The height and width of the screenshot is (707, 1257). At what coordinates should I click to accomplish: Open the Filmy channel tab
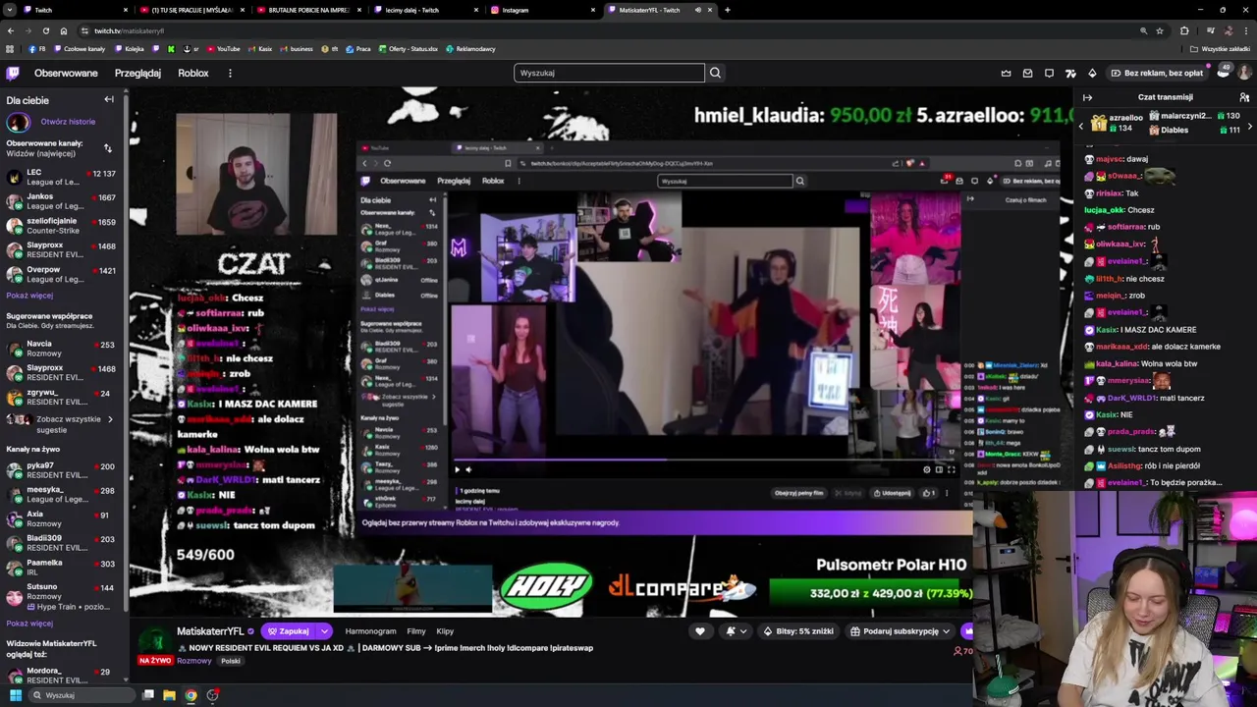(416, 631)
